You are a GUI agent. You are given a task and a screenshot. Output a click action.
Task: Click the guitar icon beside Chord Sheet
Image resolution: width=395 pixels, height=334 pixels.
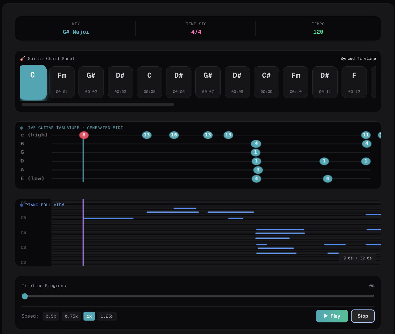click(x=23, y=58)
